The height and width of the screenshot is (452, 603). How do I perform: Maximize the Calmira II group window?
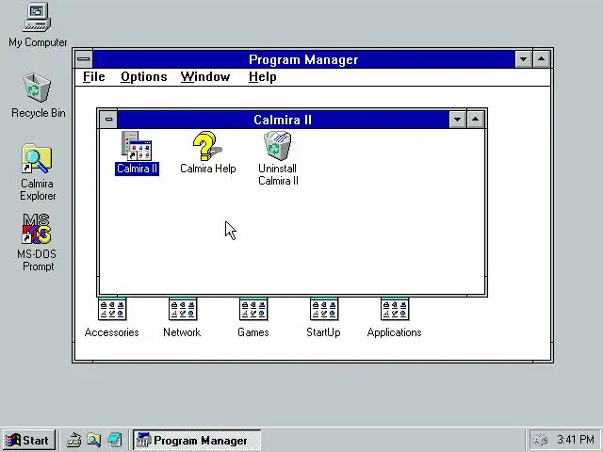click(475, 120)
